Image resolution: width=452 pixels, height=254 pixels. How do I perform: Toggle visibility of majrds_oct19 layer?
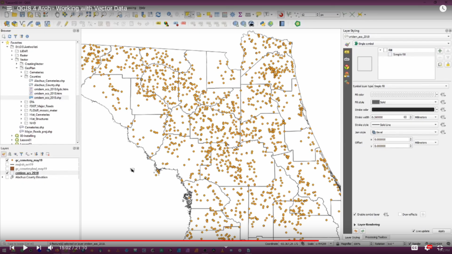tap(7, 164)
